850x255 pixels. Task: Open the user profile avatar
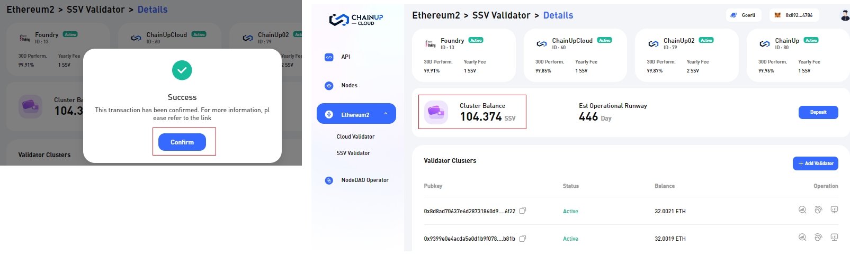845,15
